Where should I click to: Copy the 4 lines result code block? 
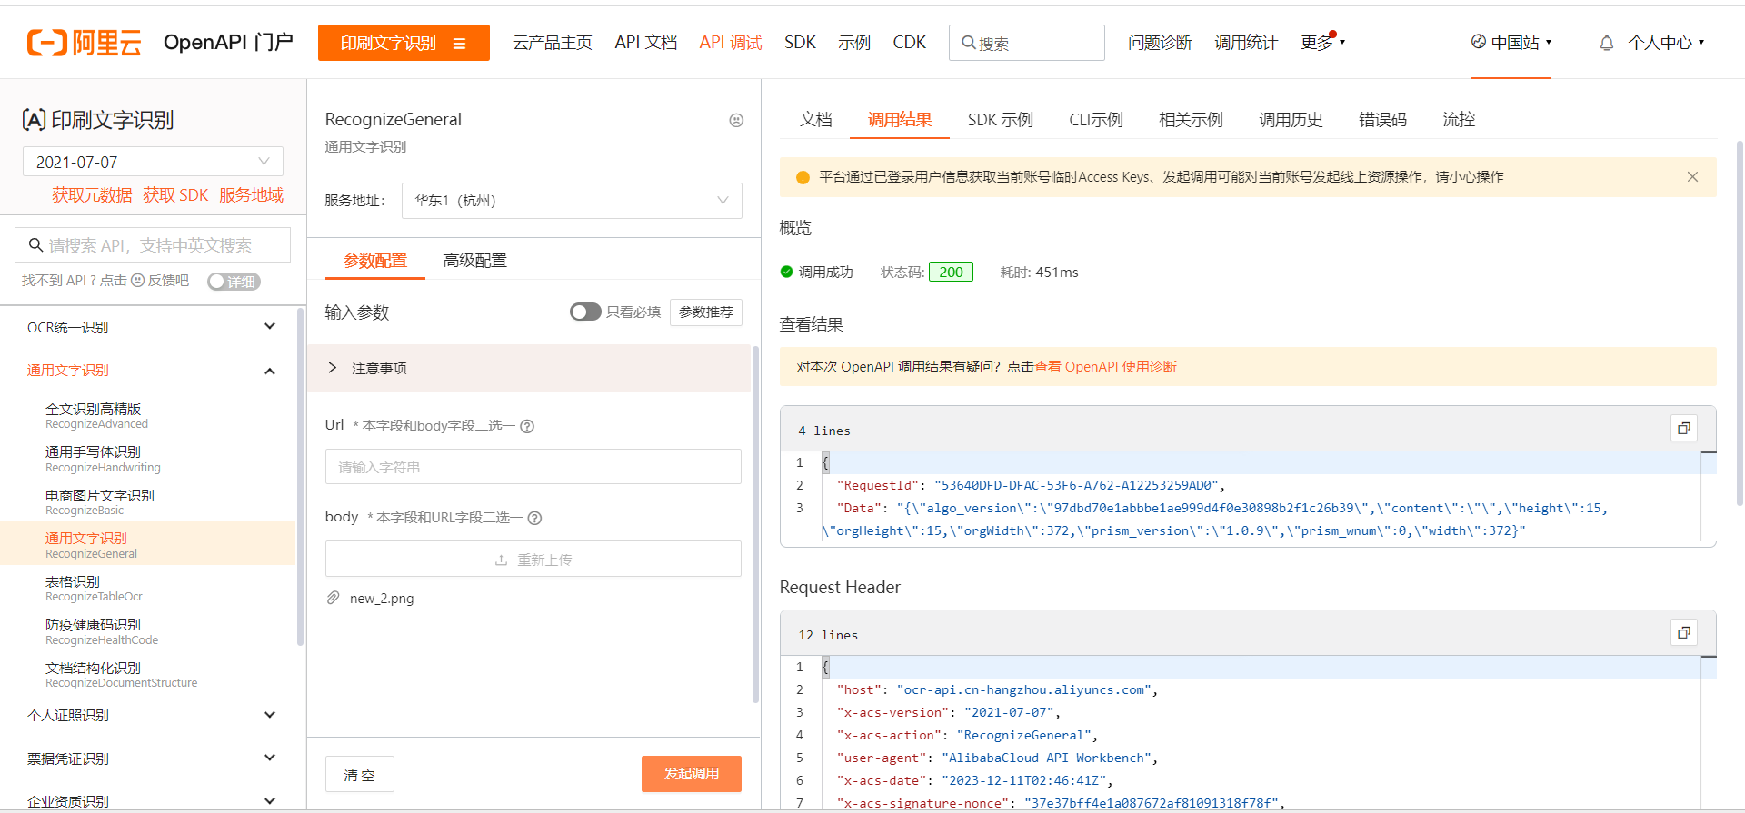point(1684,428)
